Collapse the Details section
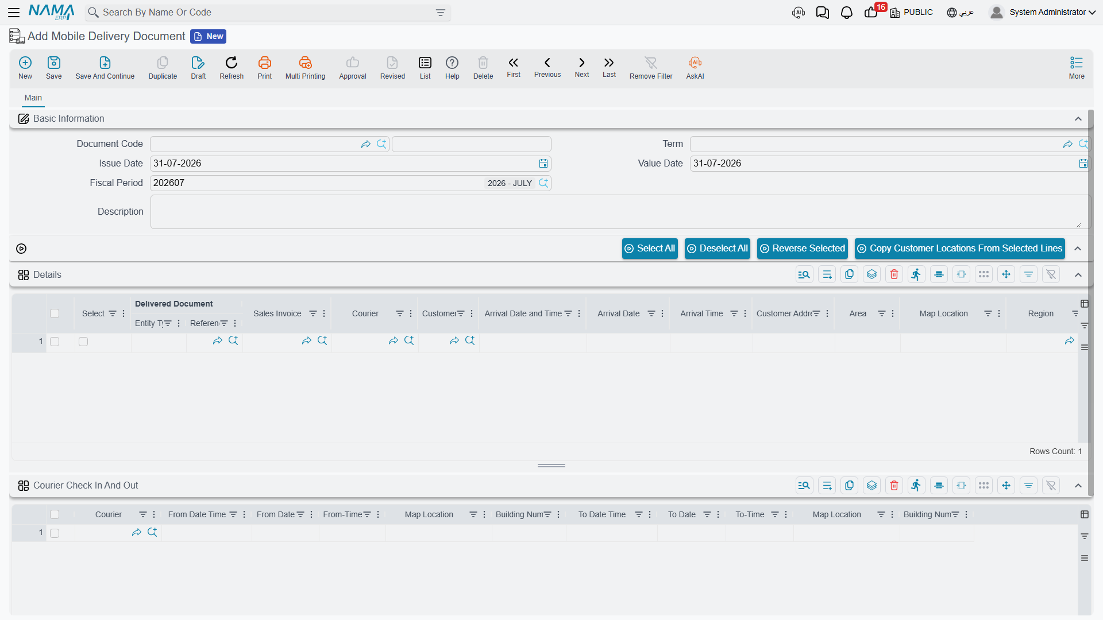1103x620 pixels. (1078, 275)
